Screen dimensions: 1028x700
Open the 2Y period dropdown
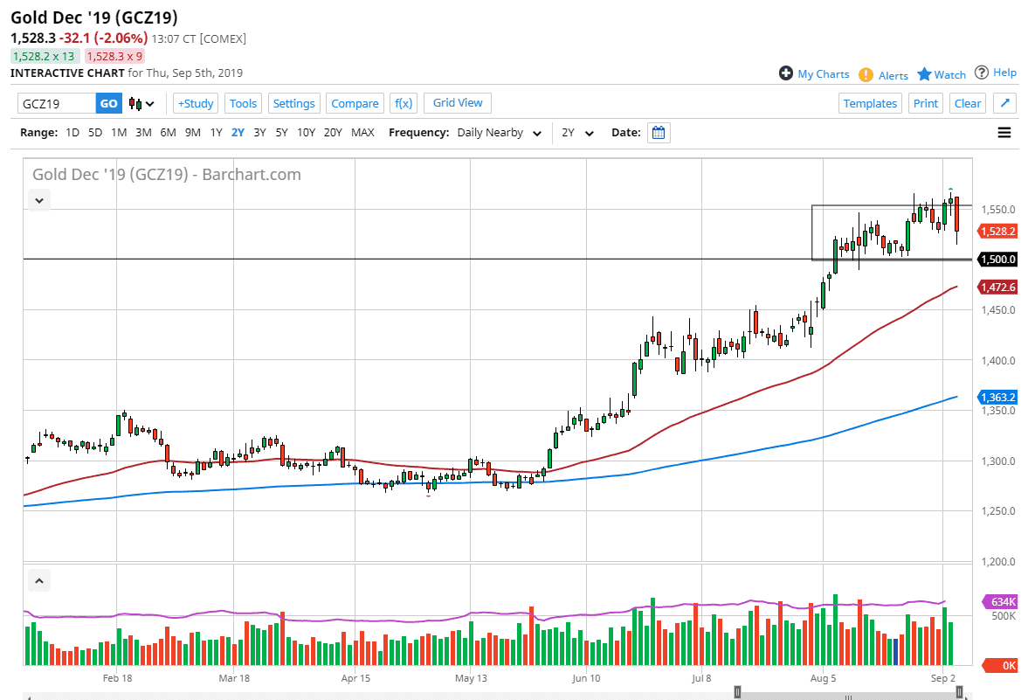click(577, 133)
